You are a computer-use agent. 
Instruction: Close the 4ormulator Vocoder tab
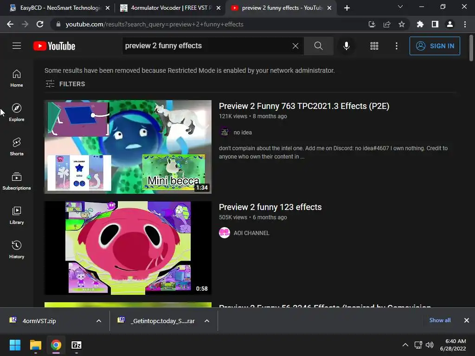point(218,8)
